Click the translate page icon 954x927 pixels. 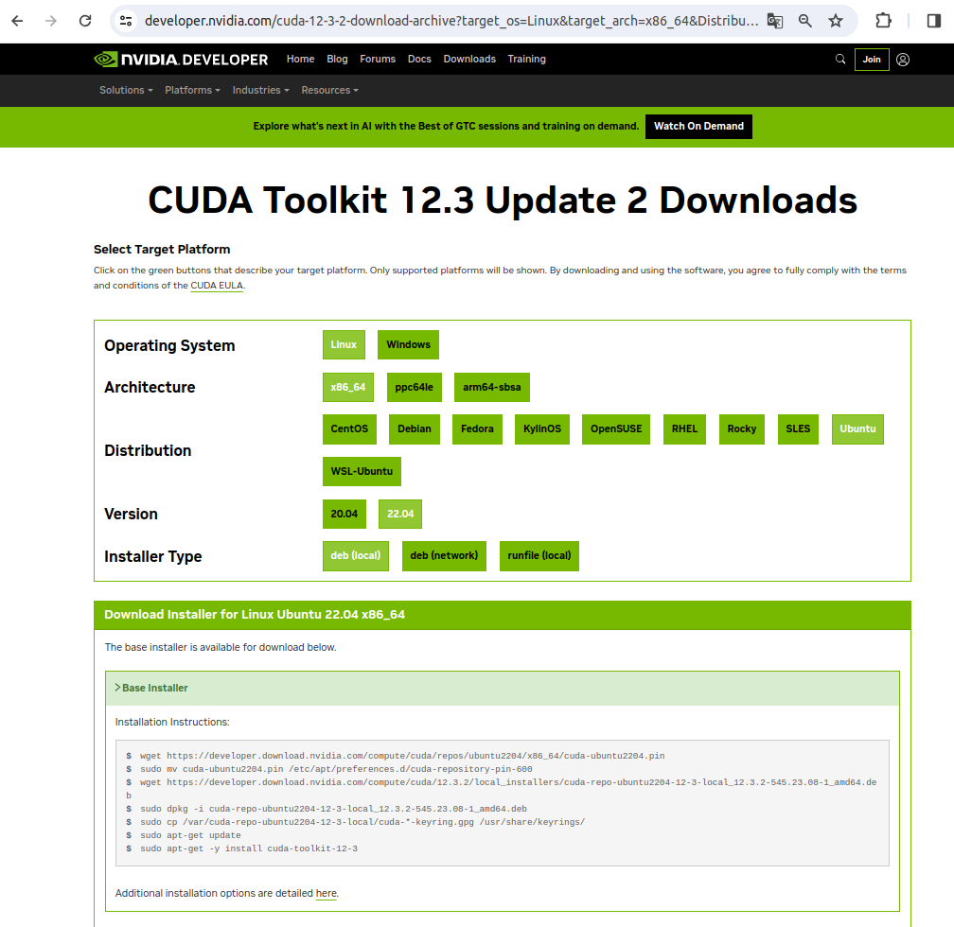tap(774, 21)
